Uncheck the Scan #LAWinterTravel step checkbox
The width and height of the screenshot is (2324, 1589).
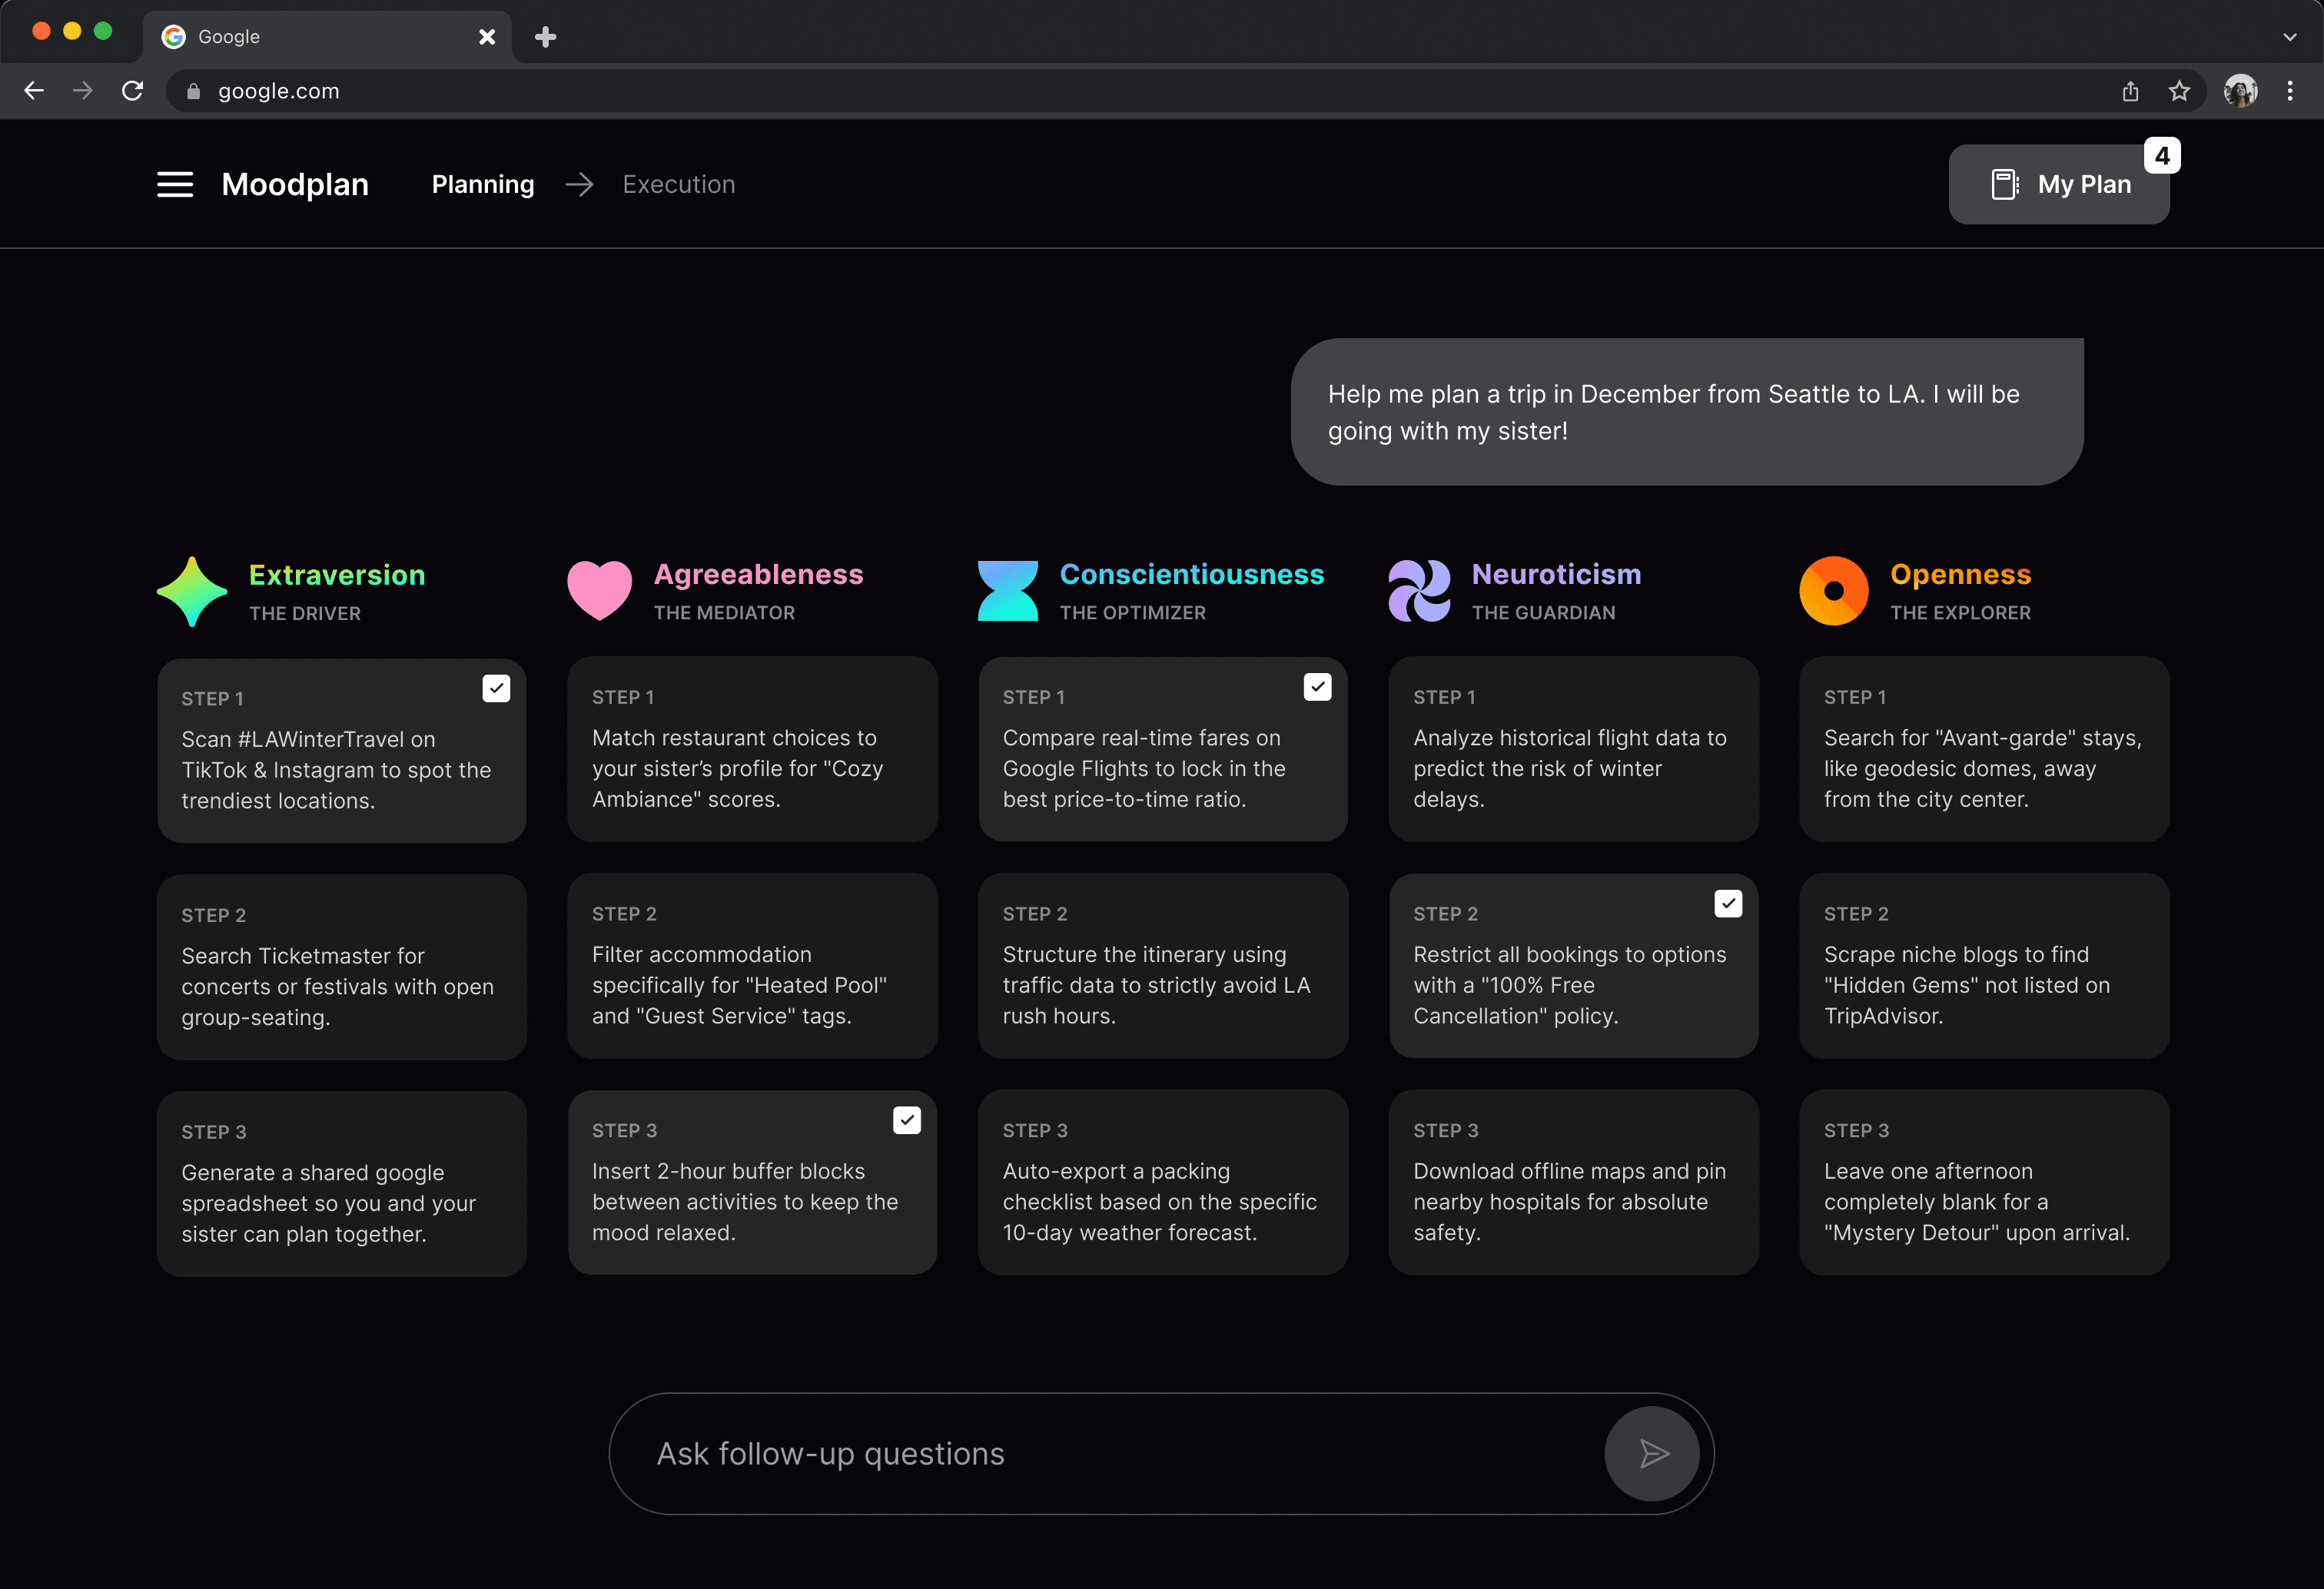496,688
